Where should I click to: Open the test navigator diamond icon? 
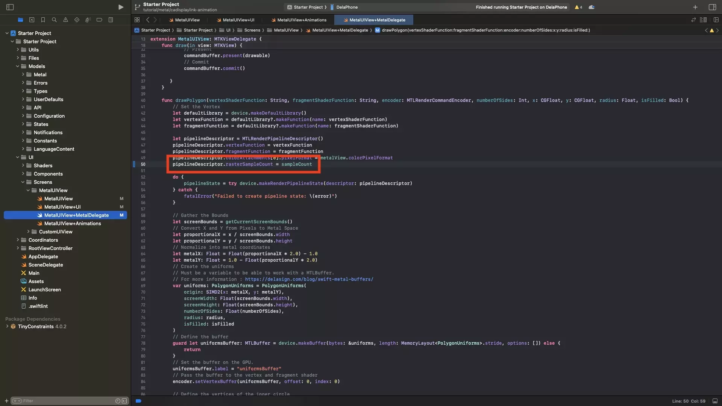(x=77, y=20)
